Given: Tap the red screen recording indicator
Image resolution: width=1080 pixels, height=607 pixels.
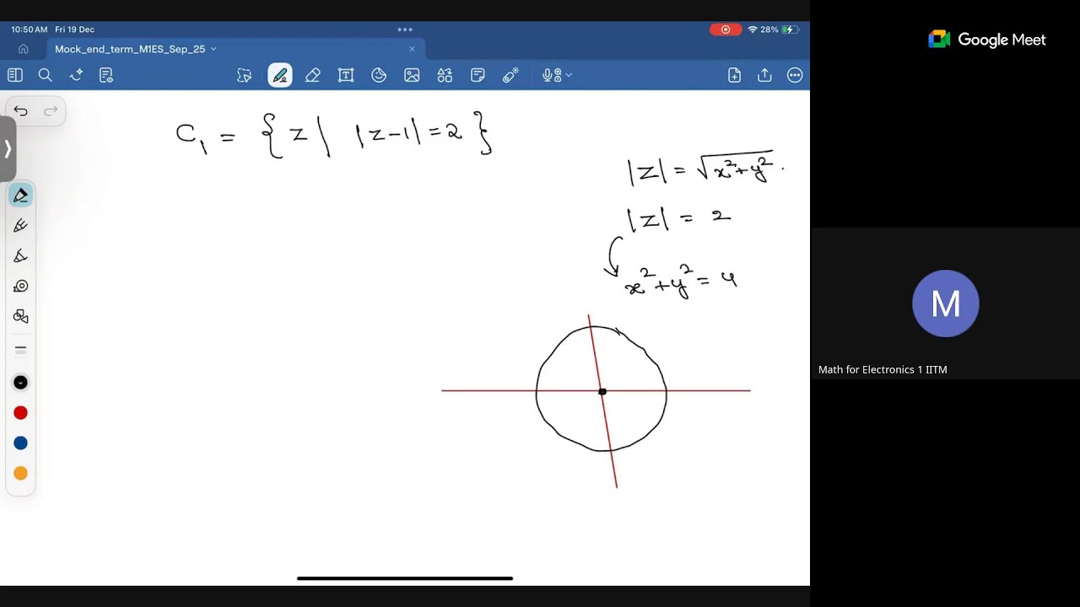Looking at the screenshot, I should click(x=726, y=30).
